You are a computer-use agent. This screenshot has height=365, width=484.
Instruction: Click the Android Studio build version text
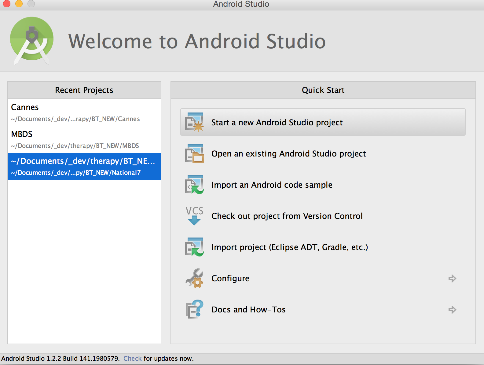coord(61,358)
